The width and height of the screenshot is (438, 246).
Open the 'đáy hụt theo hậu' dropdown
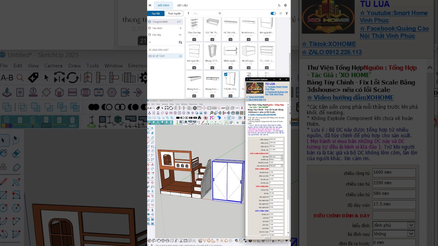[276, 166]
